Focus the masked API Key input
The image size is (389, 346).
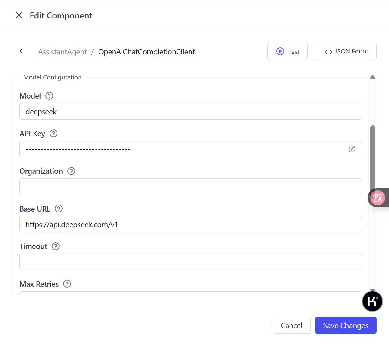click(x=191, y=149)
